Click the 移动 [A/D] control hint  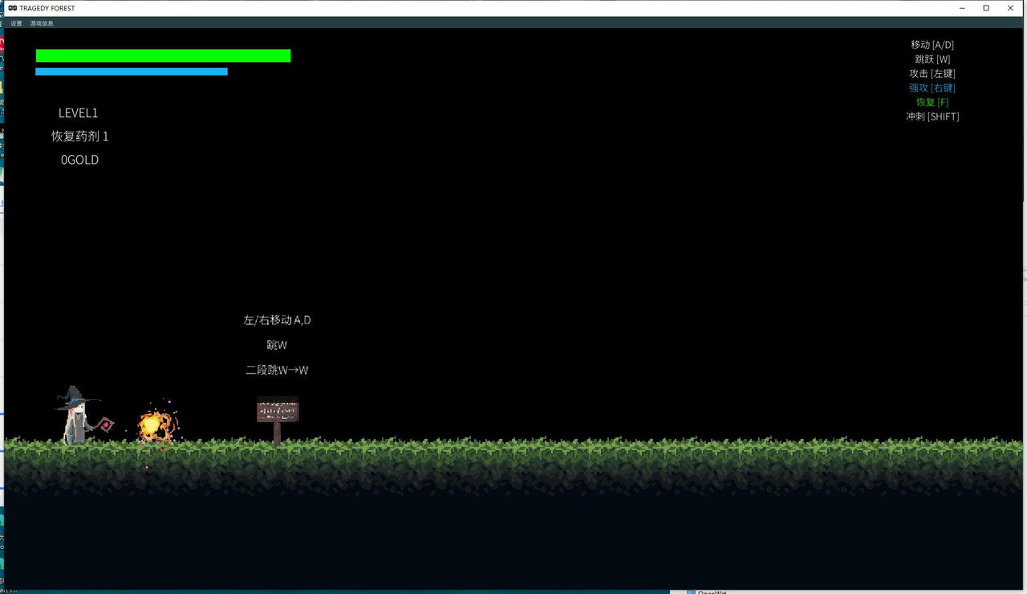pos(932,45)
